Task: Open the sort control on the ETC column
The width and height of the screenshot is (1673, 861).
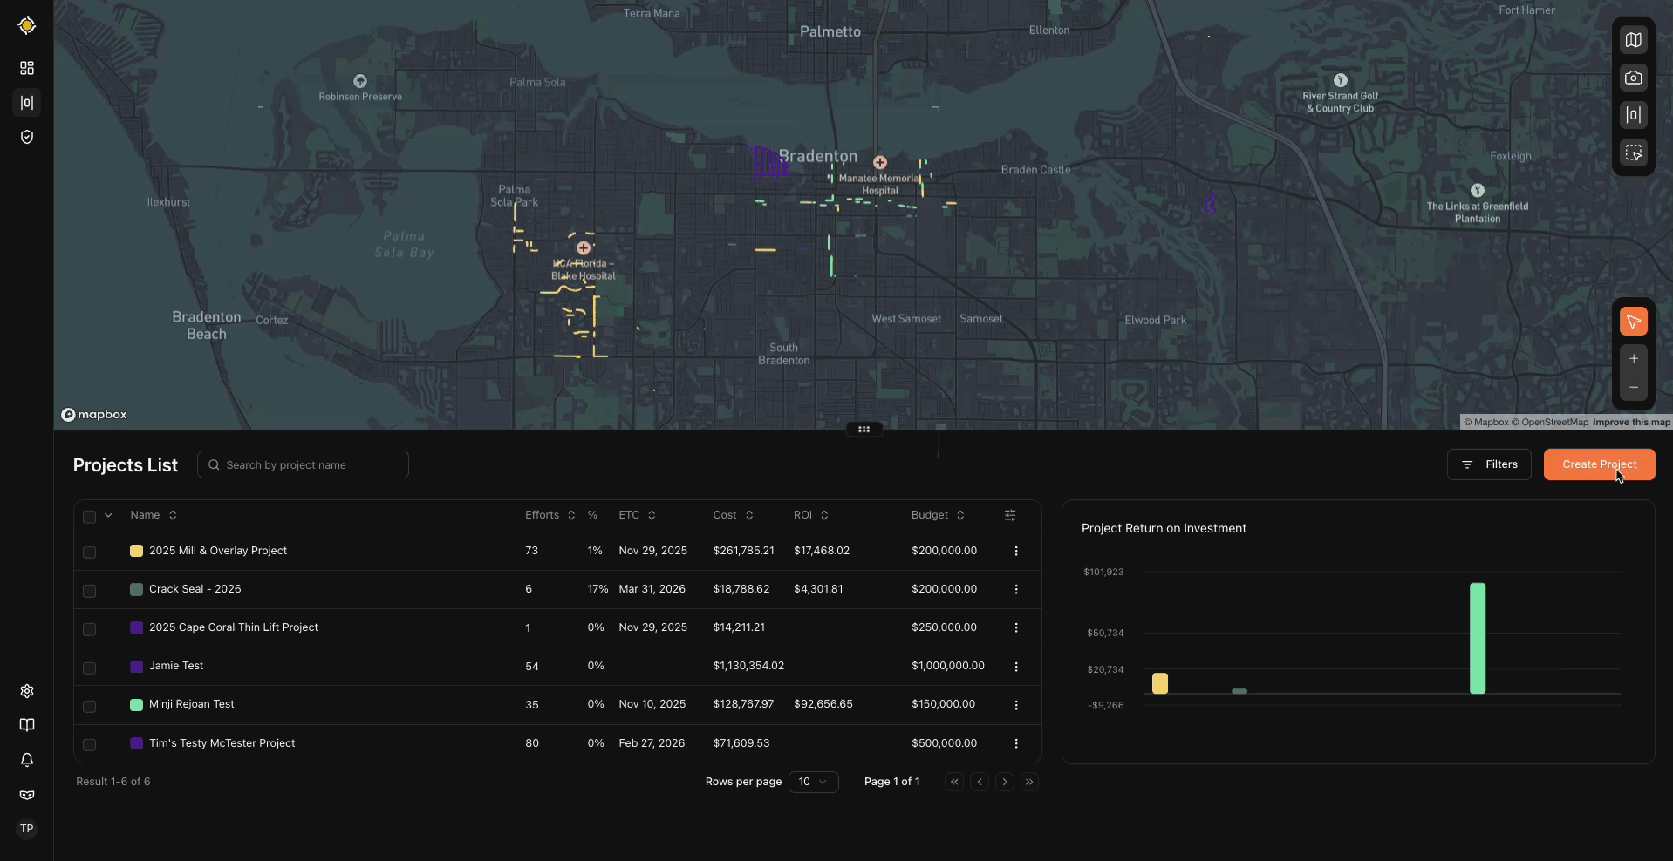Action: tap(653, 515)
